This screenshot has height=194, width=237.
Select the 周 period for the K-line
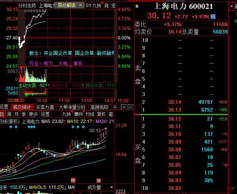(9, 114)
